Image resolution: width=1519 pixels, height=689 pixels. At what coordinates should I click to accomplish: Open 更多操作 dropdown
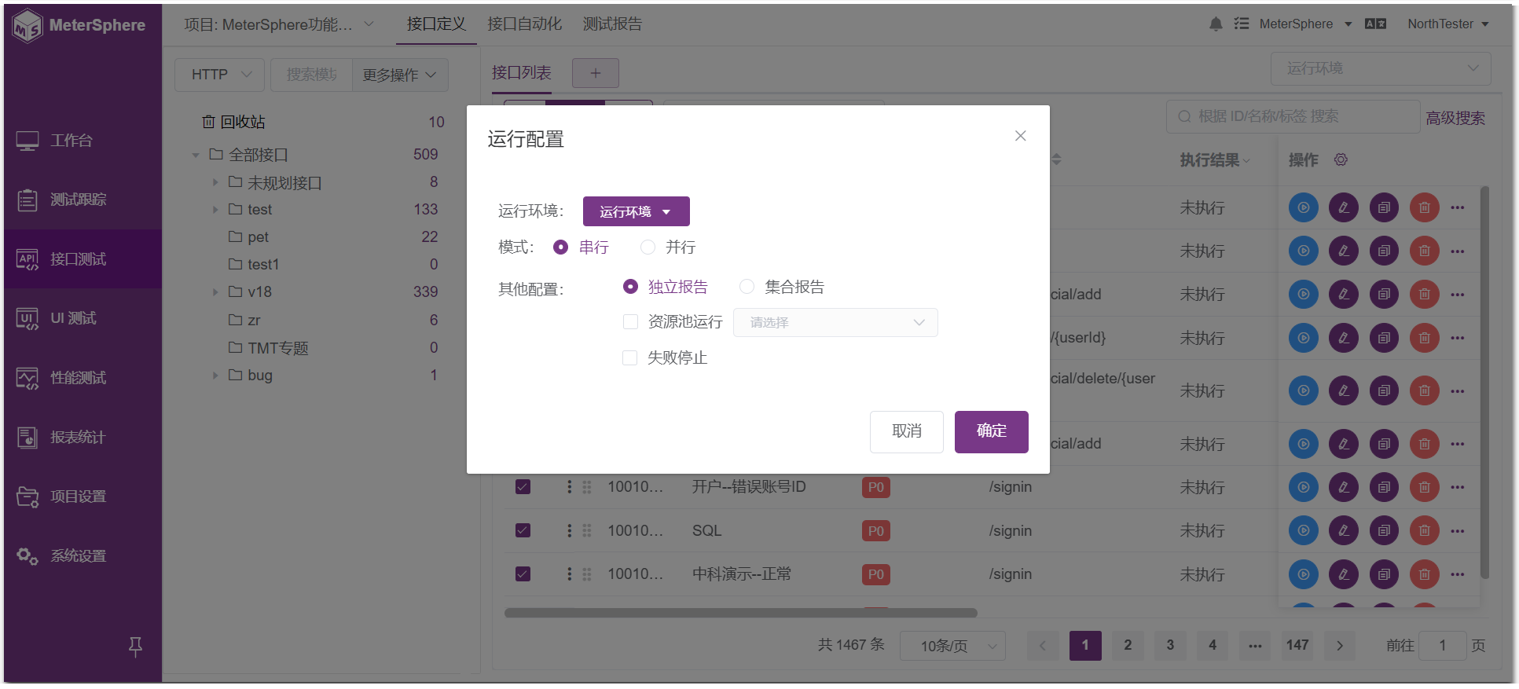click(400, 75)
